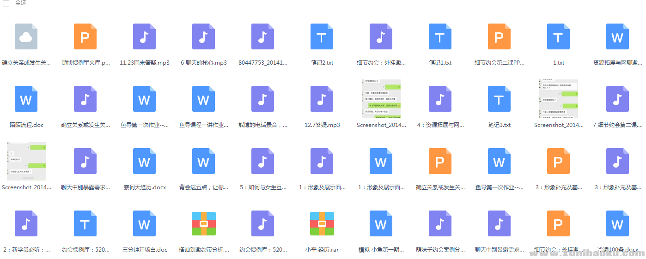This screenshot has width=646, height=259.
Task: Click the 12.7答疑.mp3 audio icon
Action: coord(322,99)
